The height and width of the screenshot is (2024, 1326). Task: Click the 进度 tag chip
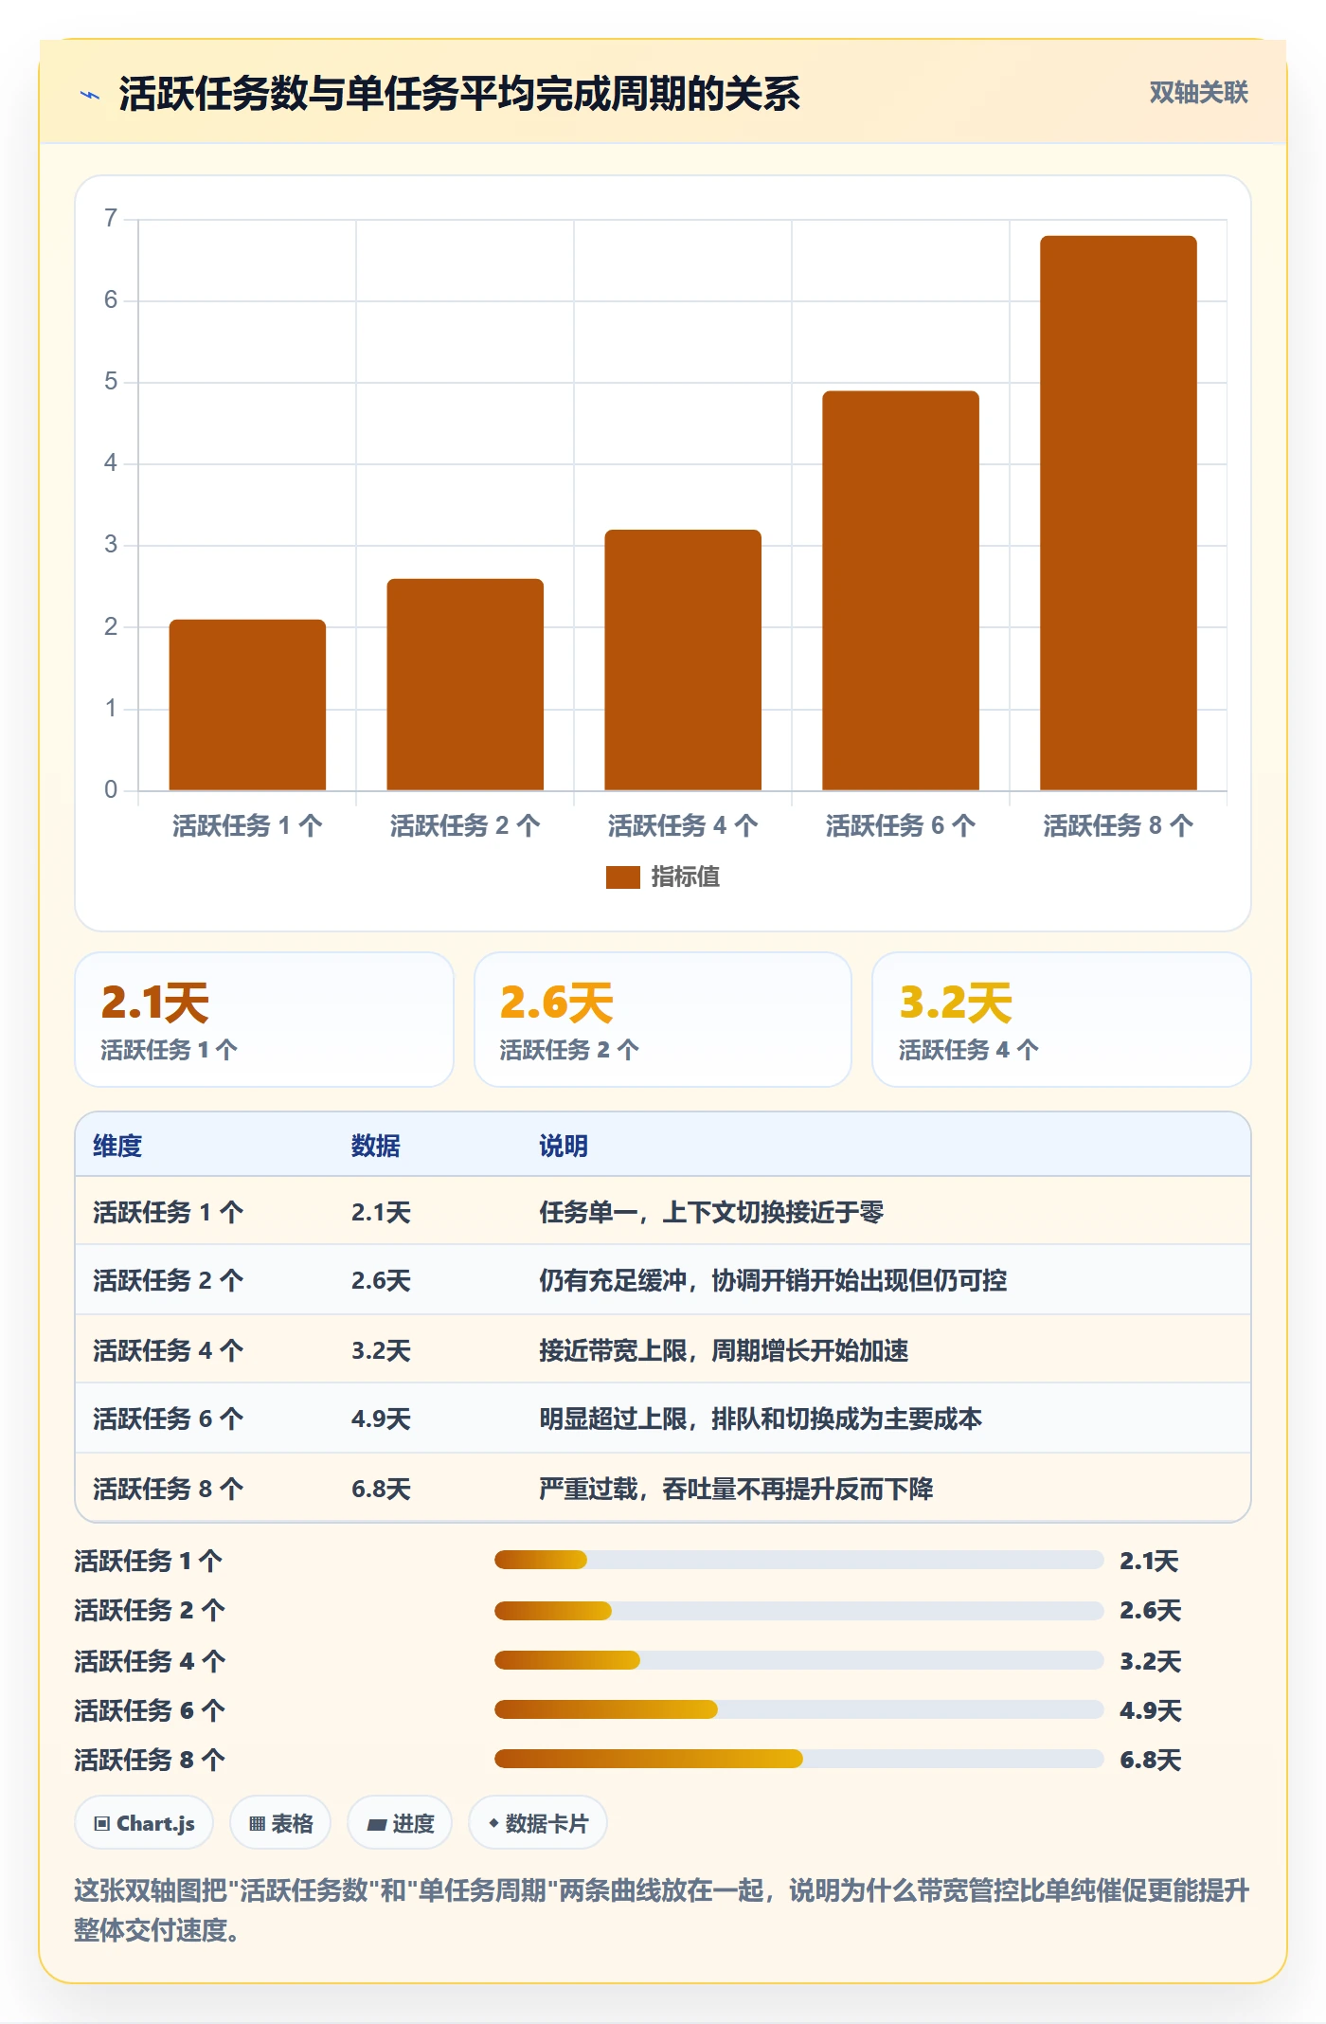click(400, 1822)
